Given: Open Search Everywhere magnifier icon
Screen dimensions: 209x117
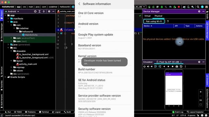Looking at the screenshot, I should (x=198, y=7).
